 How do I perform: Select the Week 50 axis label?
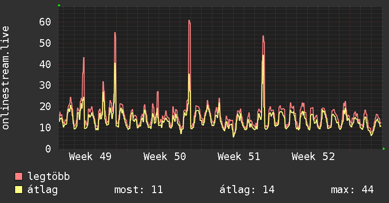pyautogui.click(x=165, y=157)
